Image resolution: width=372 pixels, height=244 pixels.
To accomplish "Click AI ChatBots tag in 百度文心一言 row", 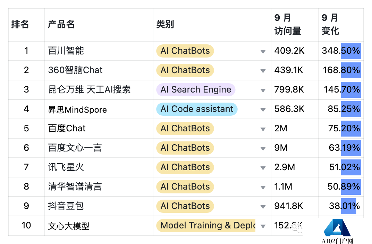I will (x=185, y=148).
